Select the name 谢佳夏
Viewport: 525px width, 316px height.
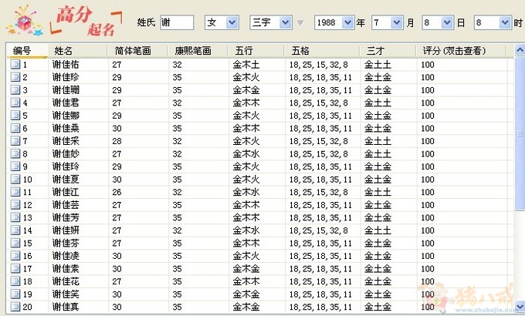point(66,179)
